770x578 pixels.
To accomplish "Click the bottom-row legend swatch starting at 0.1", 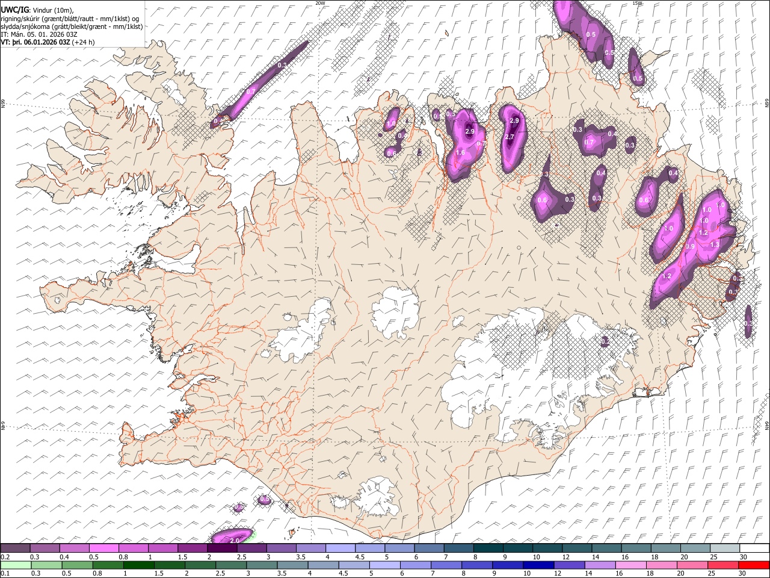I will point(15,565).
